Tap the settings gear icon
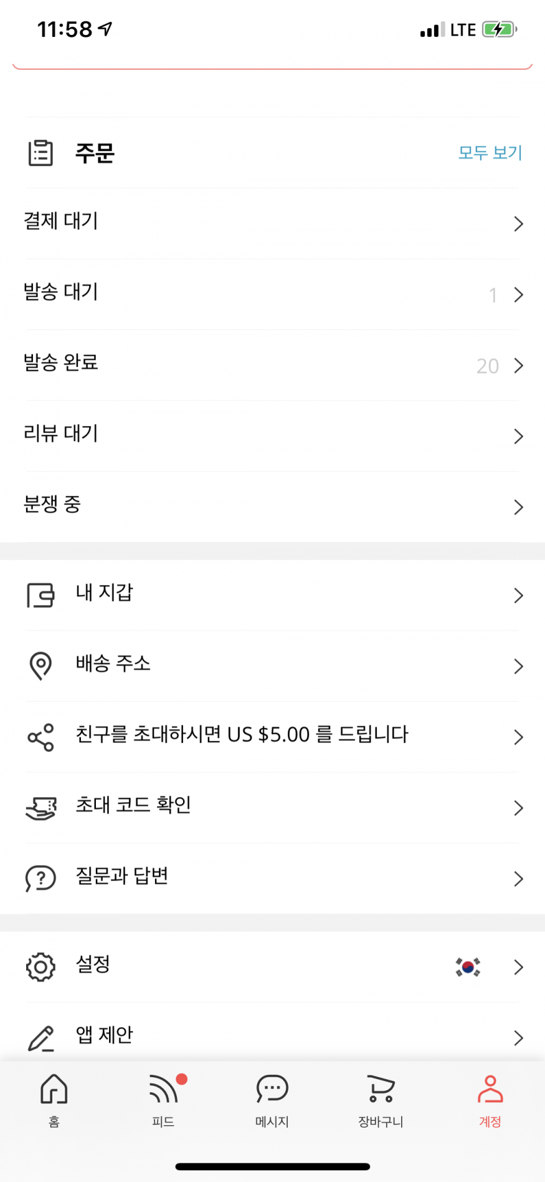The height and width of the screenshot is (1182, 545). (41, 967)
